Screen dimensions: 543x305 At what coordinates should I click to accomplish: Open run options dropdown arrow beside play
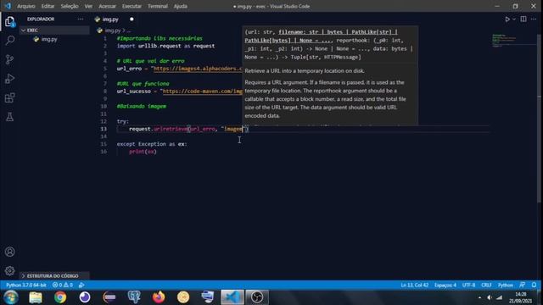pos(514,19)
